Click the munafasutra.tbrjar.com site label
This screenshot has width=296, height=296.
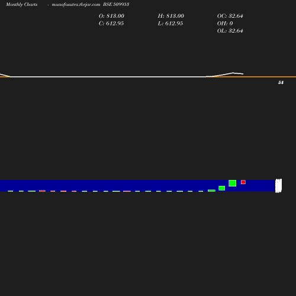(76, 4)
